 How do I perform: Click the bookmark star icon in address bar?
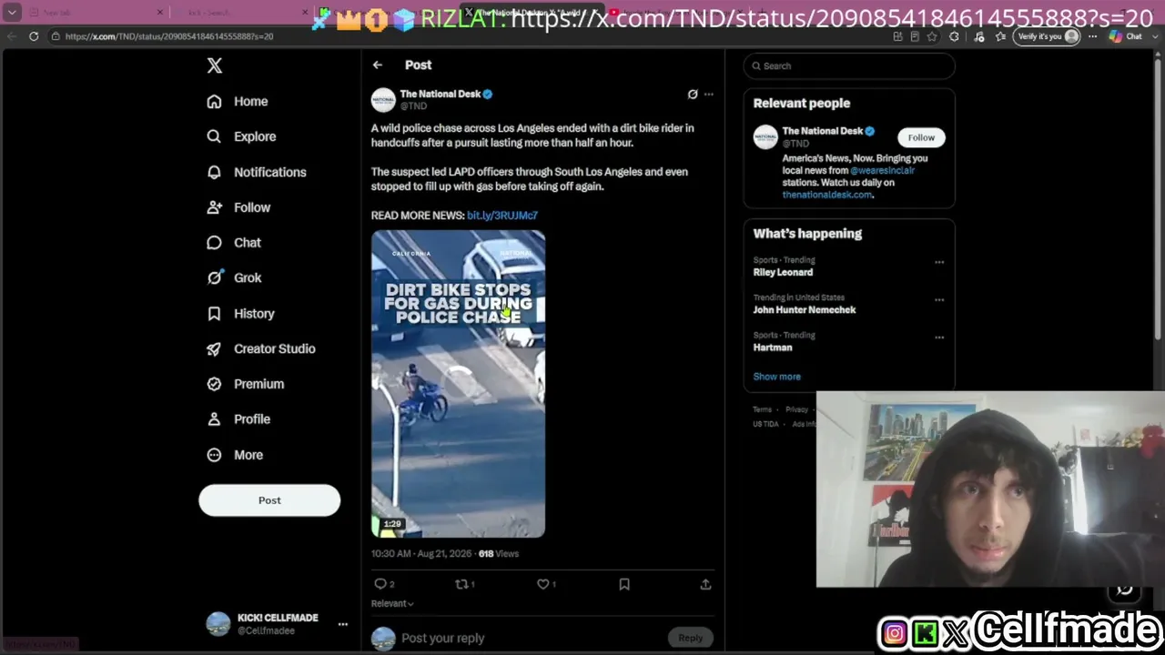(932, 36)
